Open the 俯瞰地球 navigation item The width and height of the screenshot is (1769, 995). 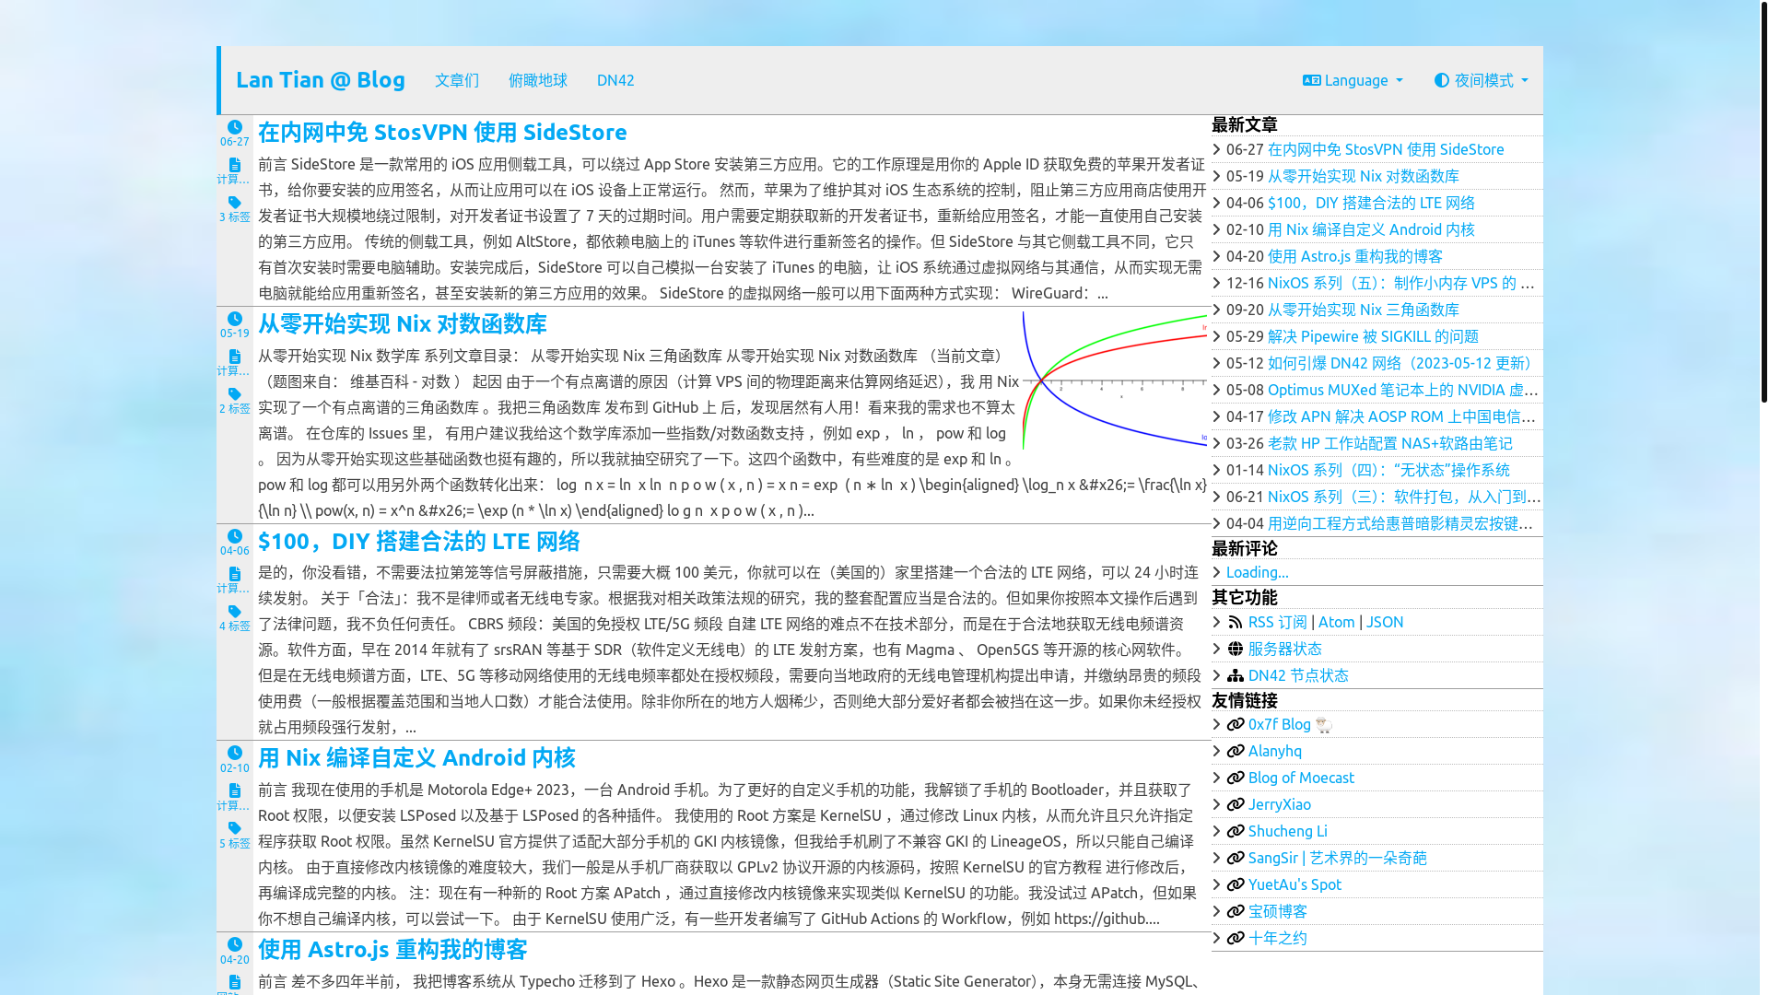538,80
